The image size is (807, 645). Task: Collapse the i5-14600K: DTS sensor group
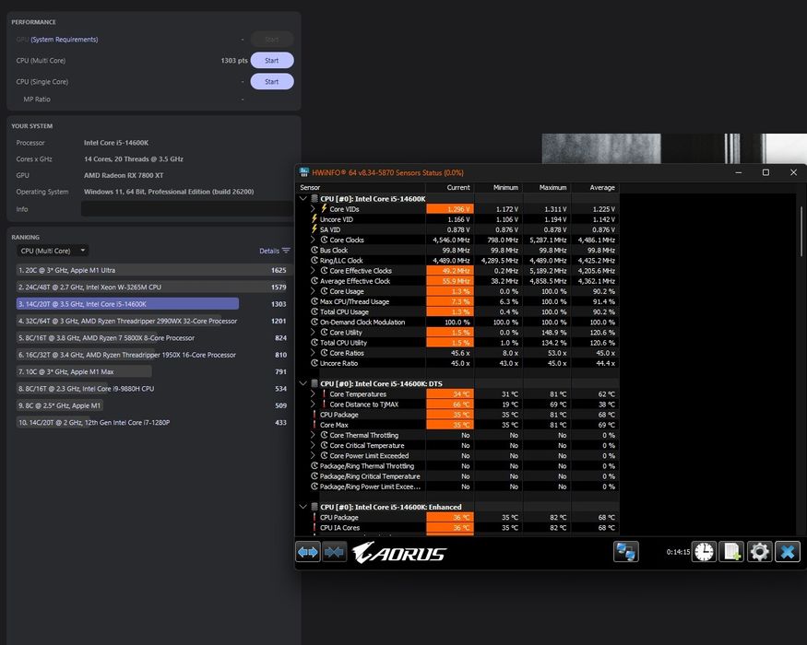tap(303, 383)
